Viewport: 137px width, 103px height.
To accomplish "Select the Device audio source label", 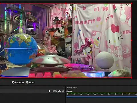I will point(69,91).
